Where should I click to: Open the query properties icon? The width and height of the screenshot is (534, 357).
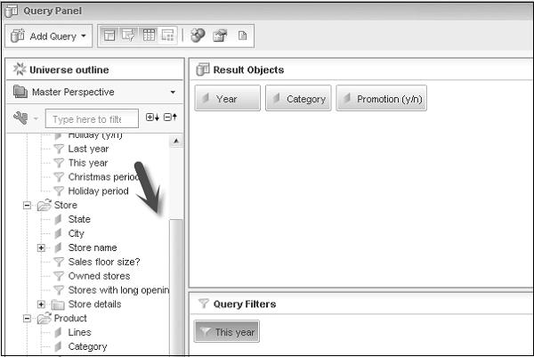(220, 36)
